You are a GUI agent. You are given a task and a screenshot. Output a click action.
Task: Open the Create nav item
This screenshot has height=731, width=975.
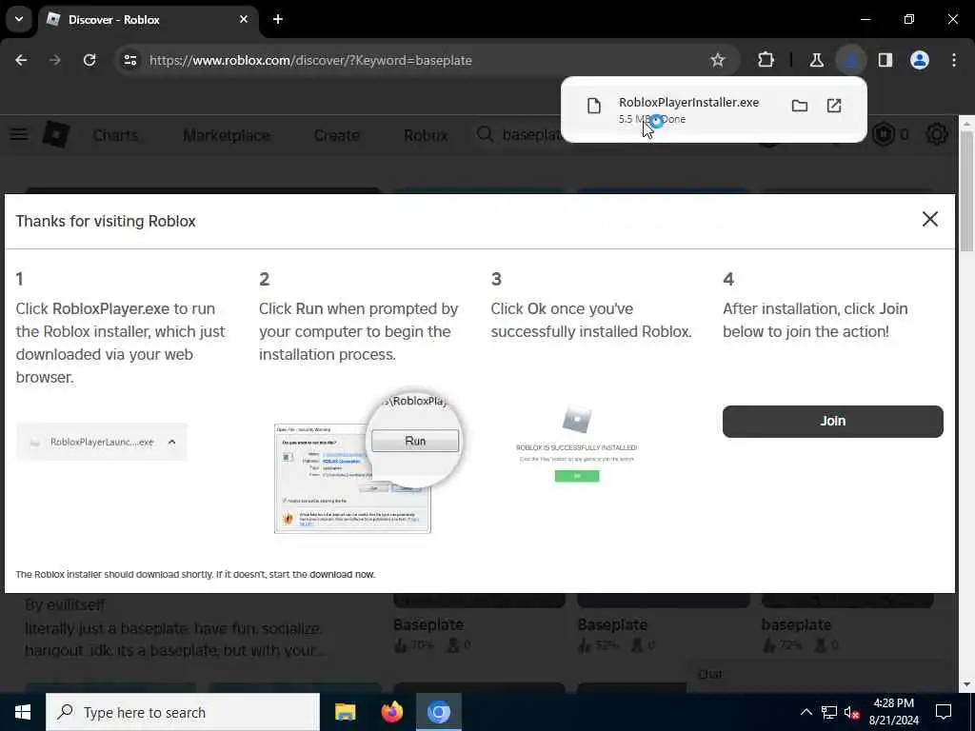(336, 135)
